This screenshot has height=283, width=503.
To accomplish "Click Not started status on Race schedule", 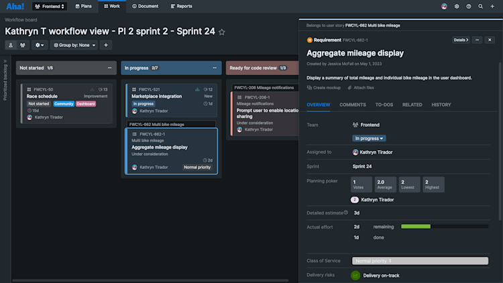I will [38, 104].
